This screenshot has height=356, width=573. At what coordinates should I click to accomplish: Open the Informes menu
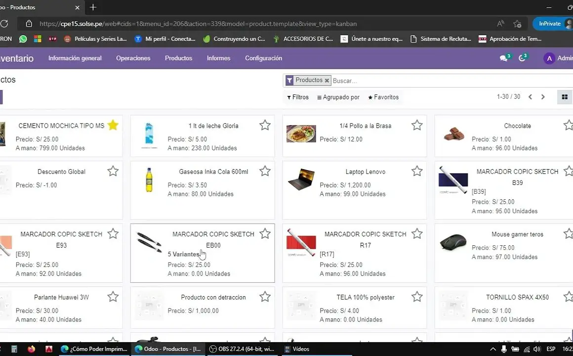point(218,58)
